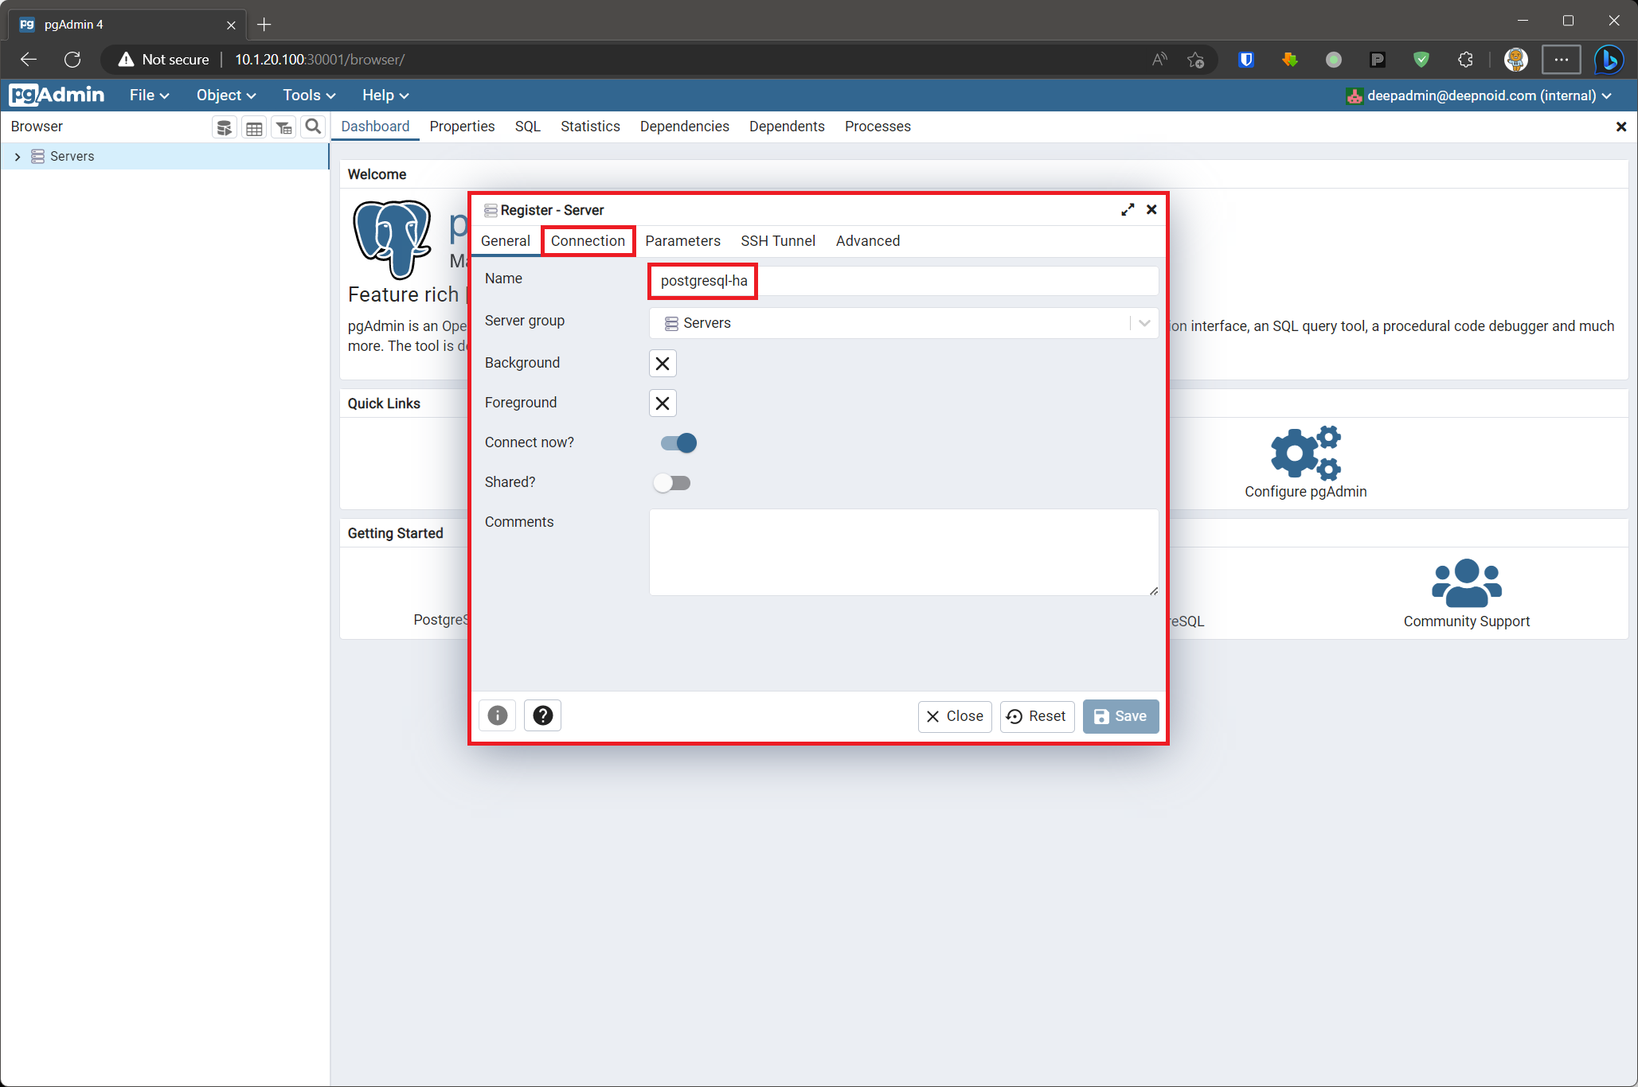Open the File menu

click(150, 95)
